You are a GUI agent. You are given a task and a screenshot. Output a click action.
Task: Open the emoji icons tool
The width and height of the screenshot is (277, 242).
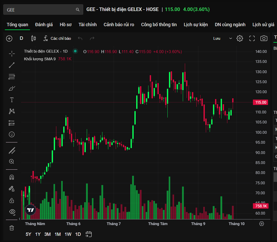click(12, 134)
